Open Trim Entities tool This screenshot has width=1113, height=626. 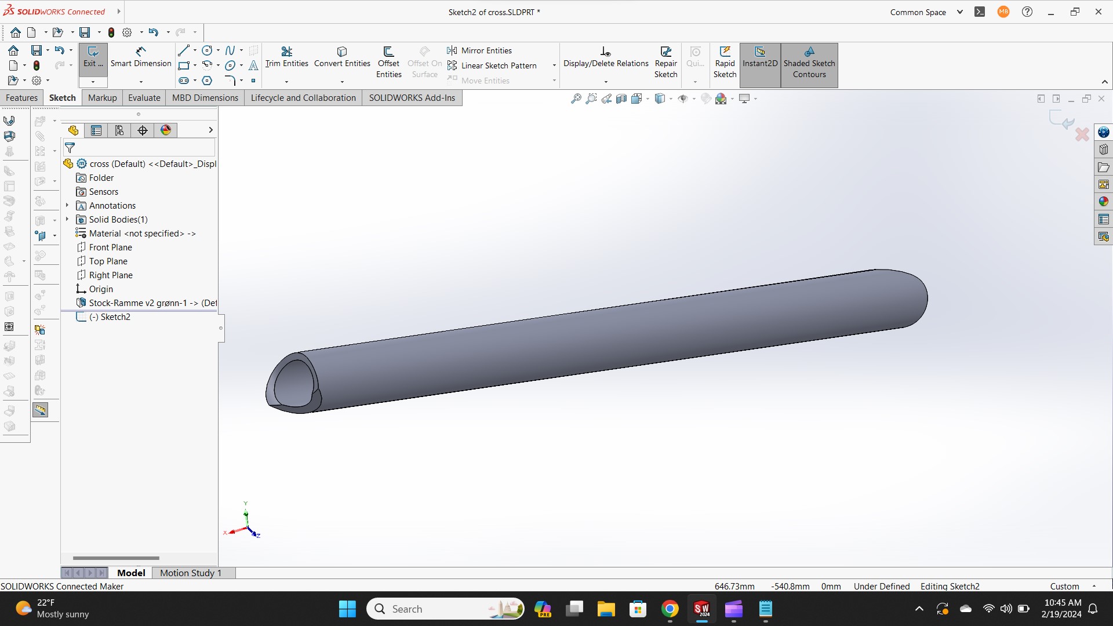(286, 58)
